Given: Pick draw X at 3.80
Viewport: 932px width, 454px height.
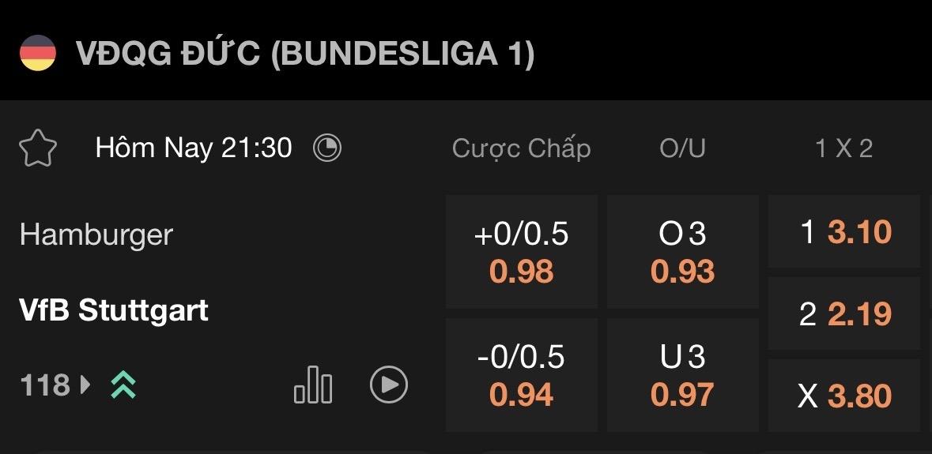Looking at the screenshot, I should (843, 396).
